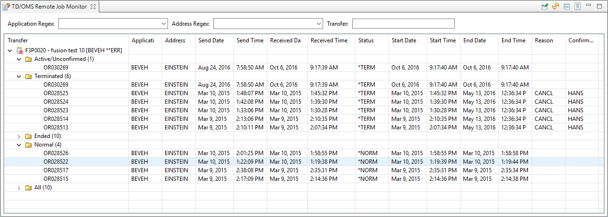Open the Address Regex dropdown
The height and width of the screenshot is (217, 608).
(319, 24)
